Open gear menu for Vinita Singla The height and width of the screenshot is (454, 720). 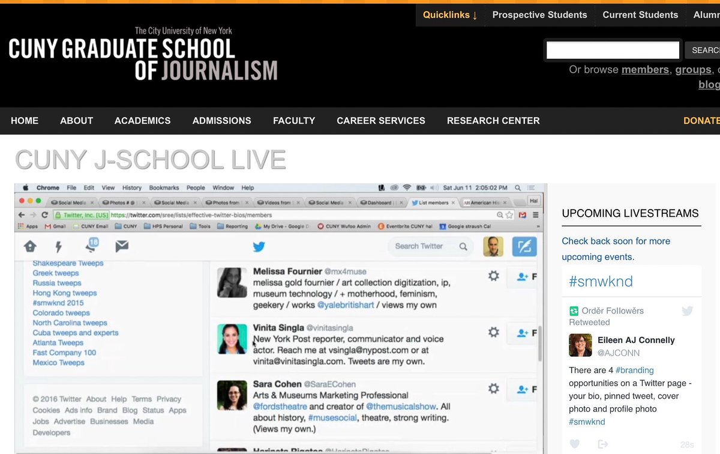[494, 332]
